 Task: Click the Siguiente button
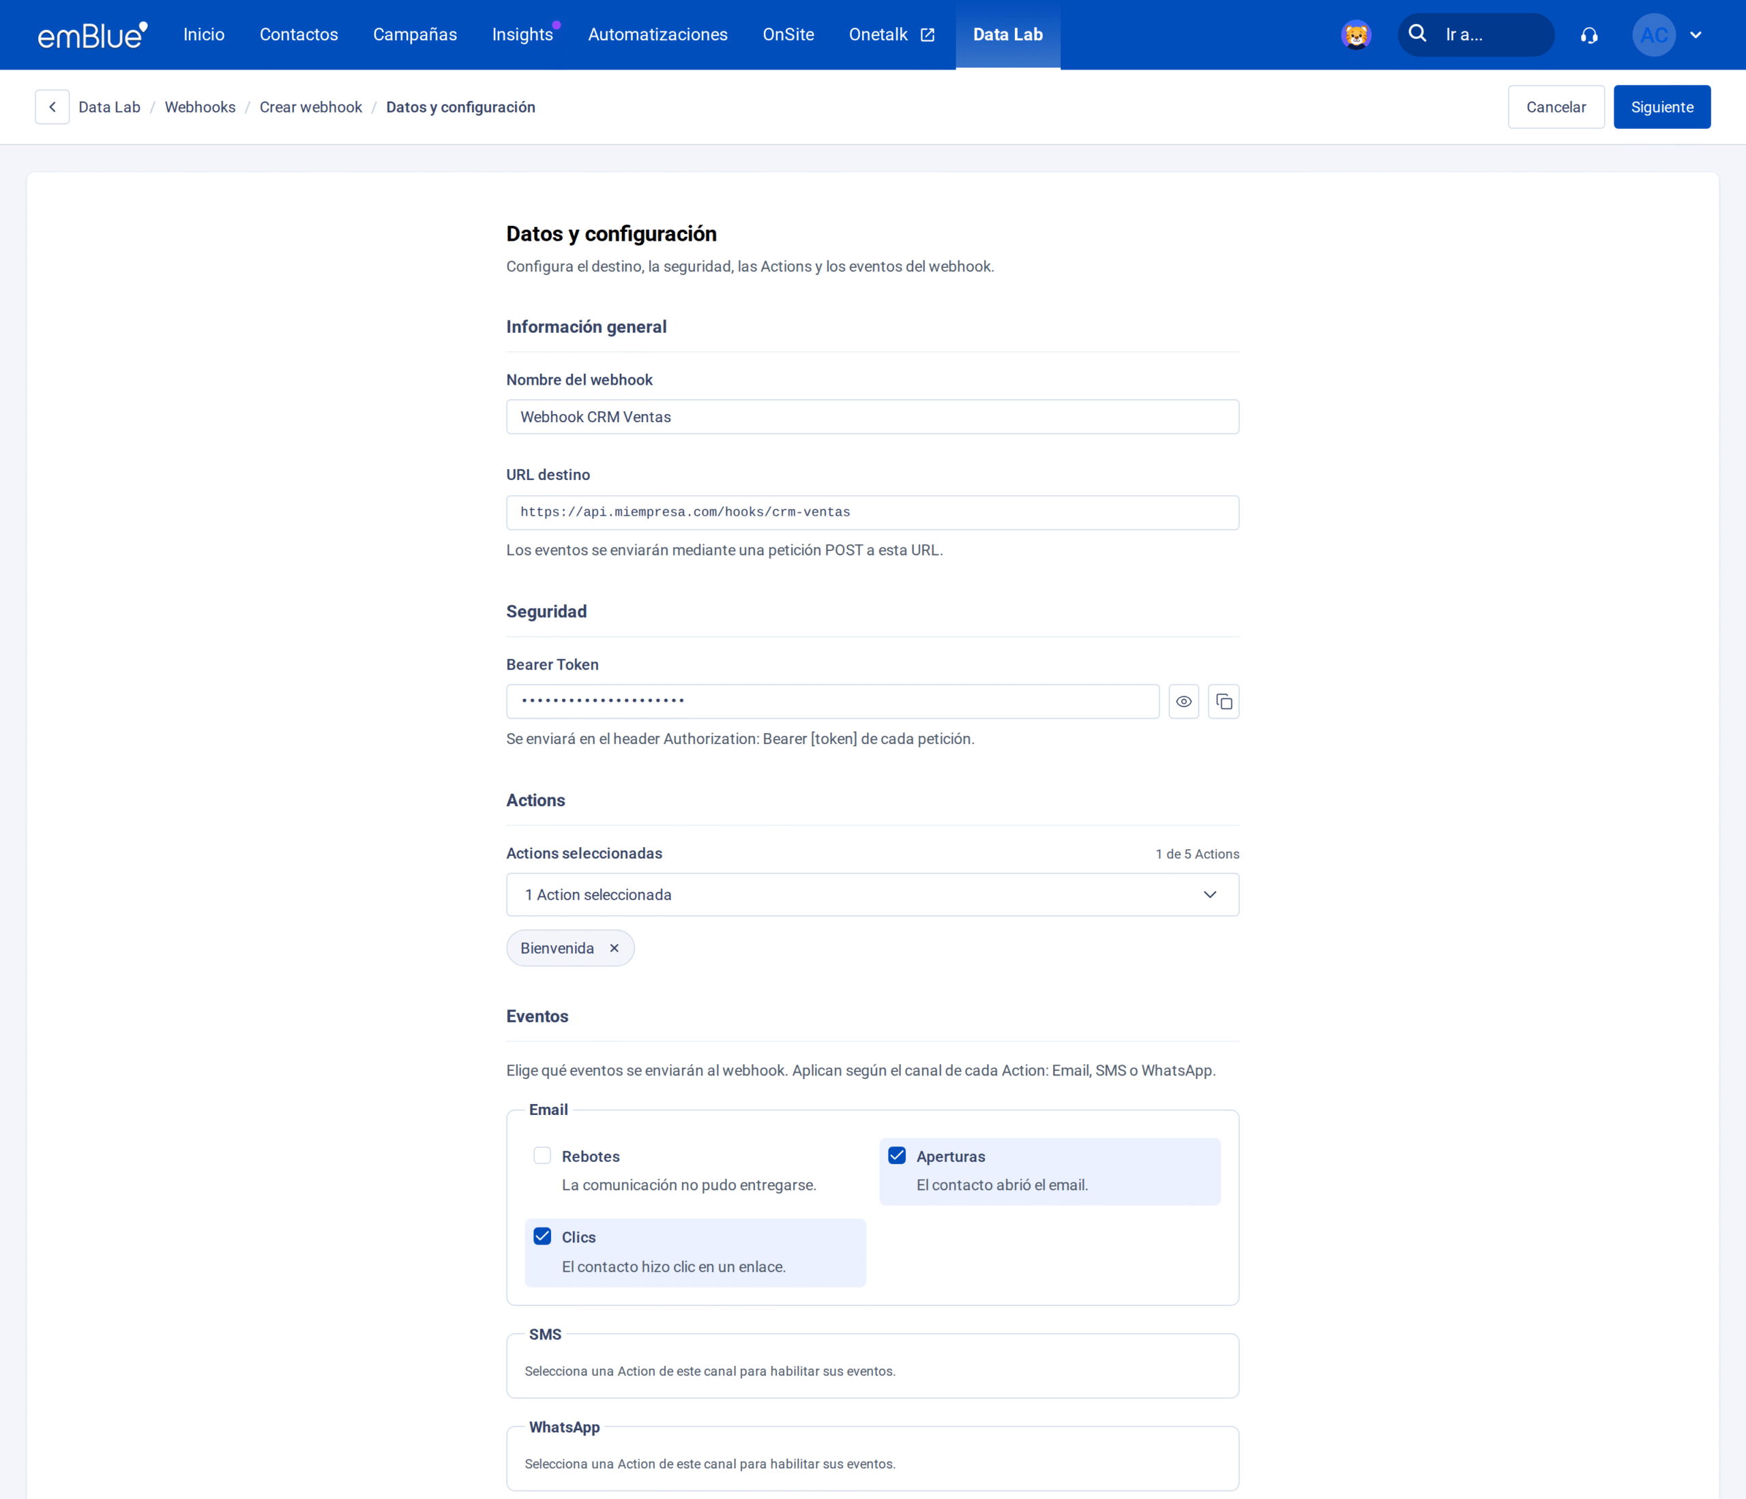tap(1661, 107)
